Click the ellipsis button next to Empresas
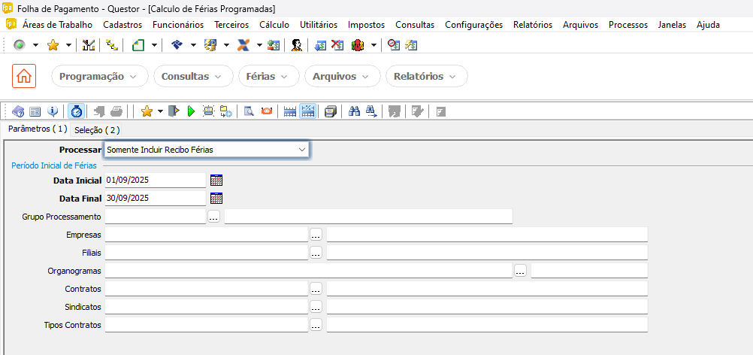 coord(316,235)
